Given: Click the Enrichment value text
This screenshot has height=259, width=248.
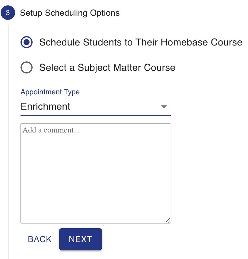Looking at the screenshot, I should 45,106.
